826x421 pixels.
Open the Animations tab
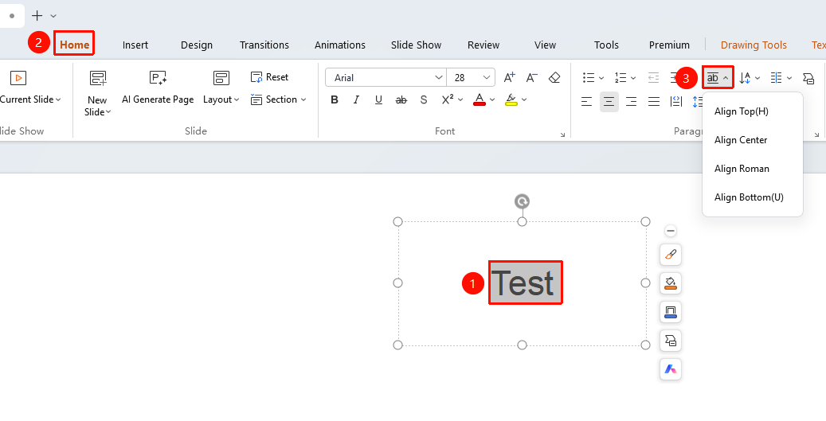pos(340,45)
